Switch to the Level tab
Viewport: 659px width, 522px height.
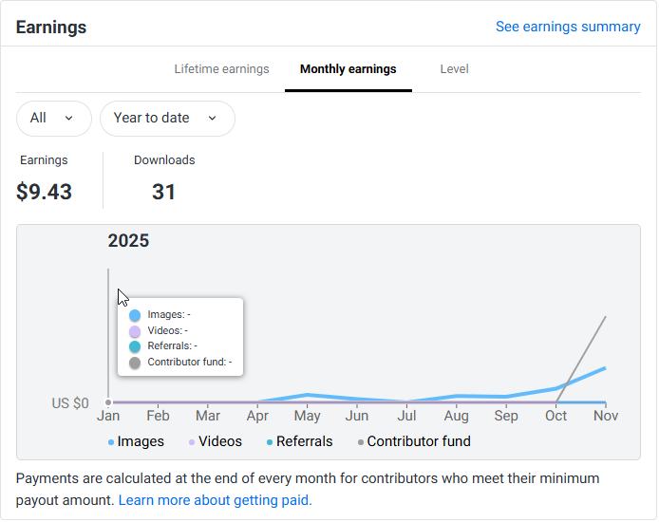[x=454, y=69]
